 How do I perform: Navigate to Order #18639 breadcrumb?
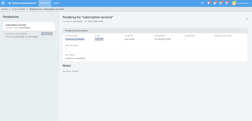19,9
